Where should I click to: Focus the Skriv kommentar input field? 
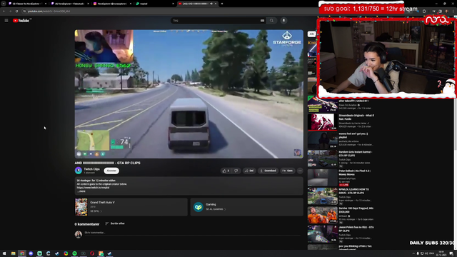pos(192,233)
